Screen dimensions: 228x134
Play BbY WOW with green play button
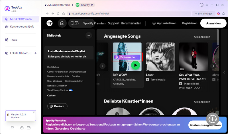tap(136, 65)
